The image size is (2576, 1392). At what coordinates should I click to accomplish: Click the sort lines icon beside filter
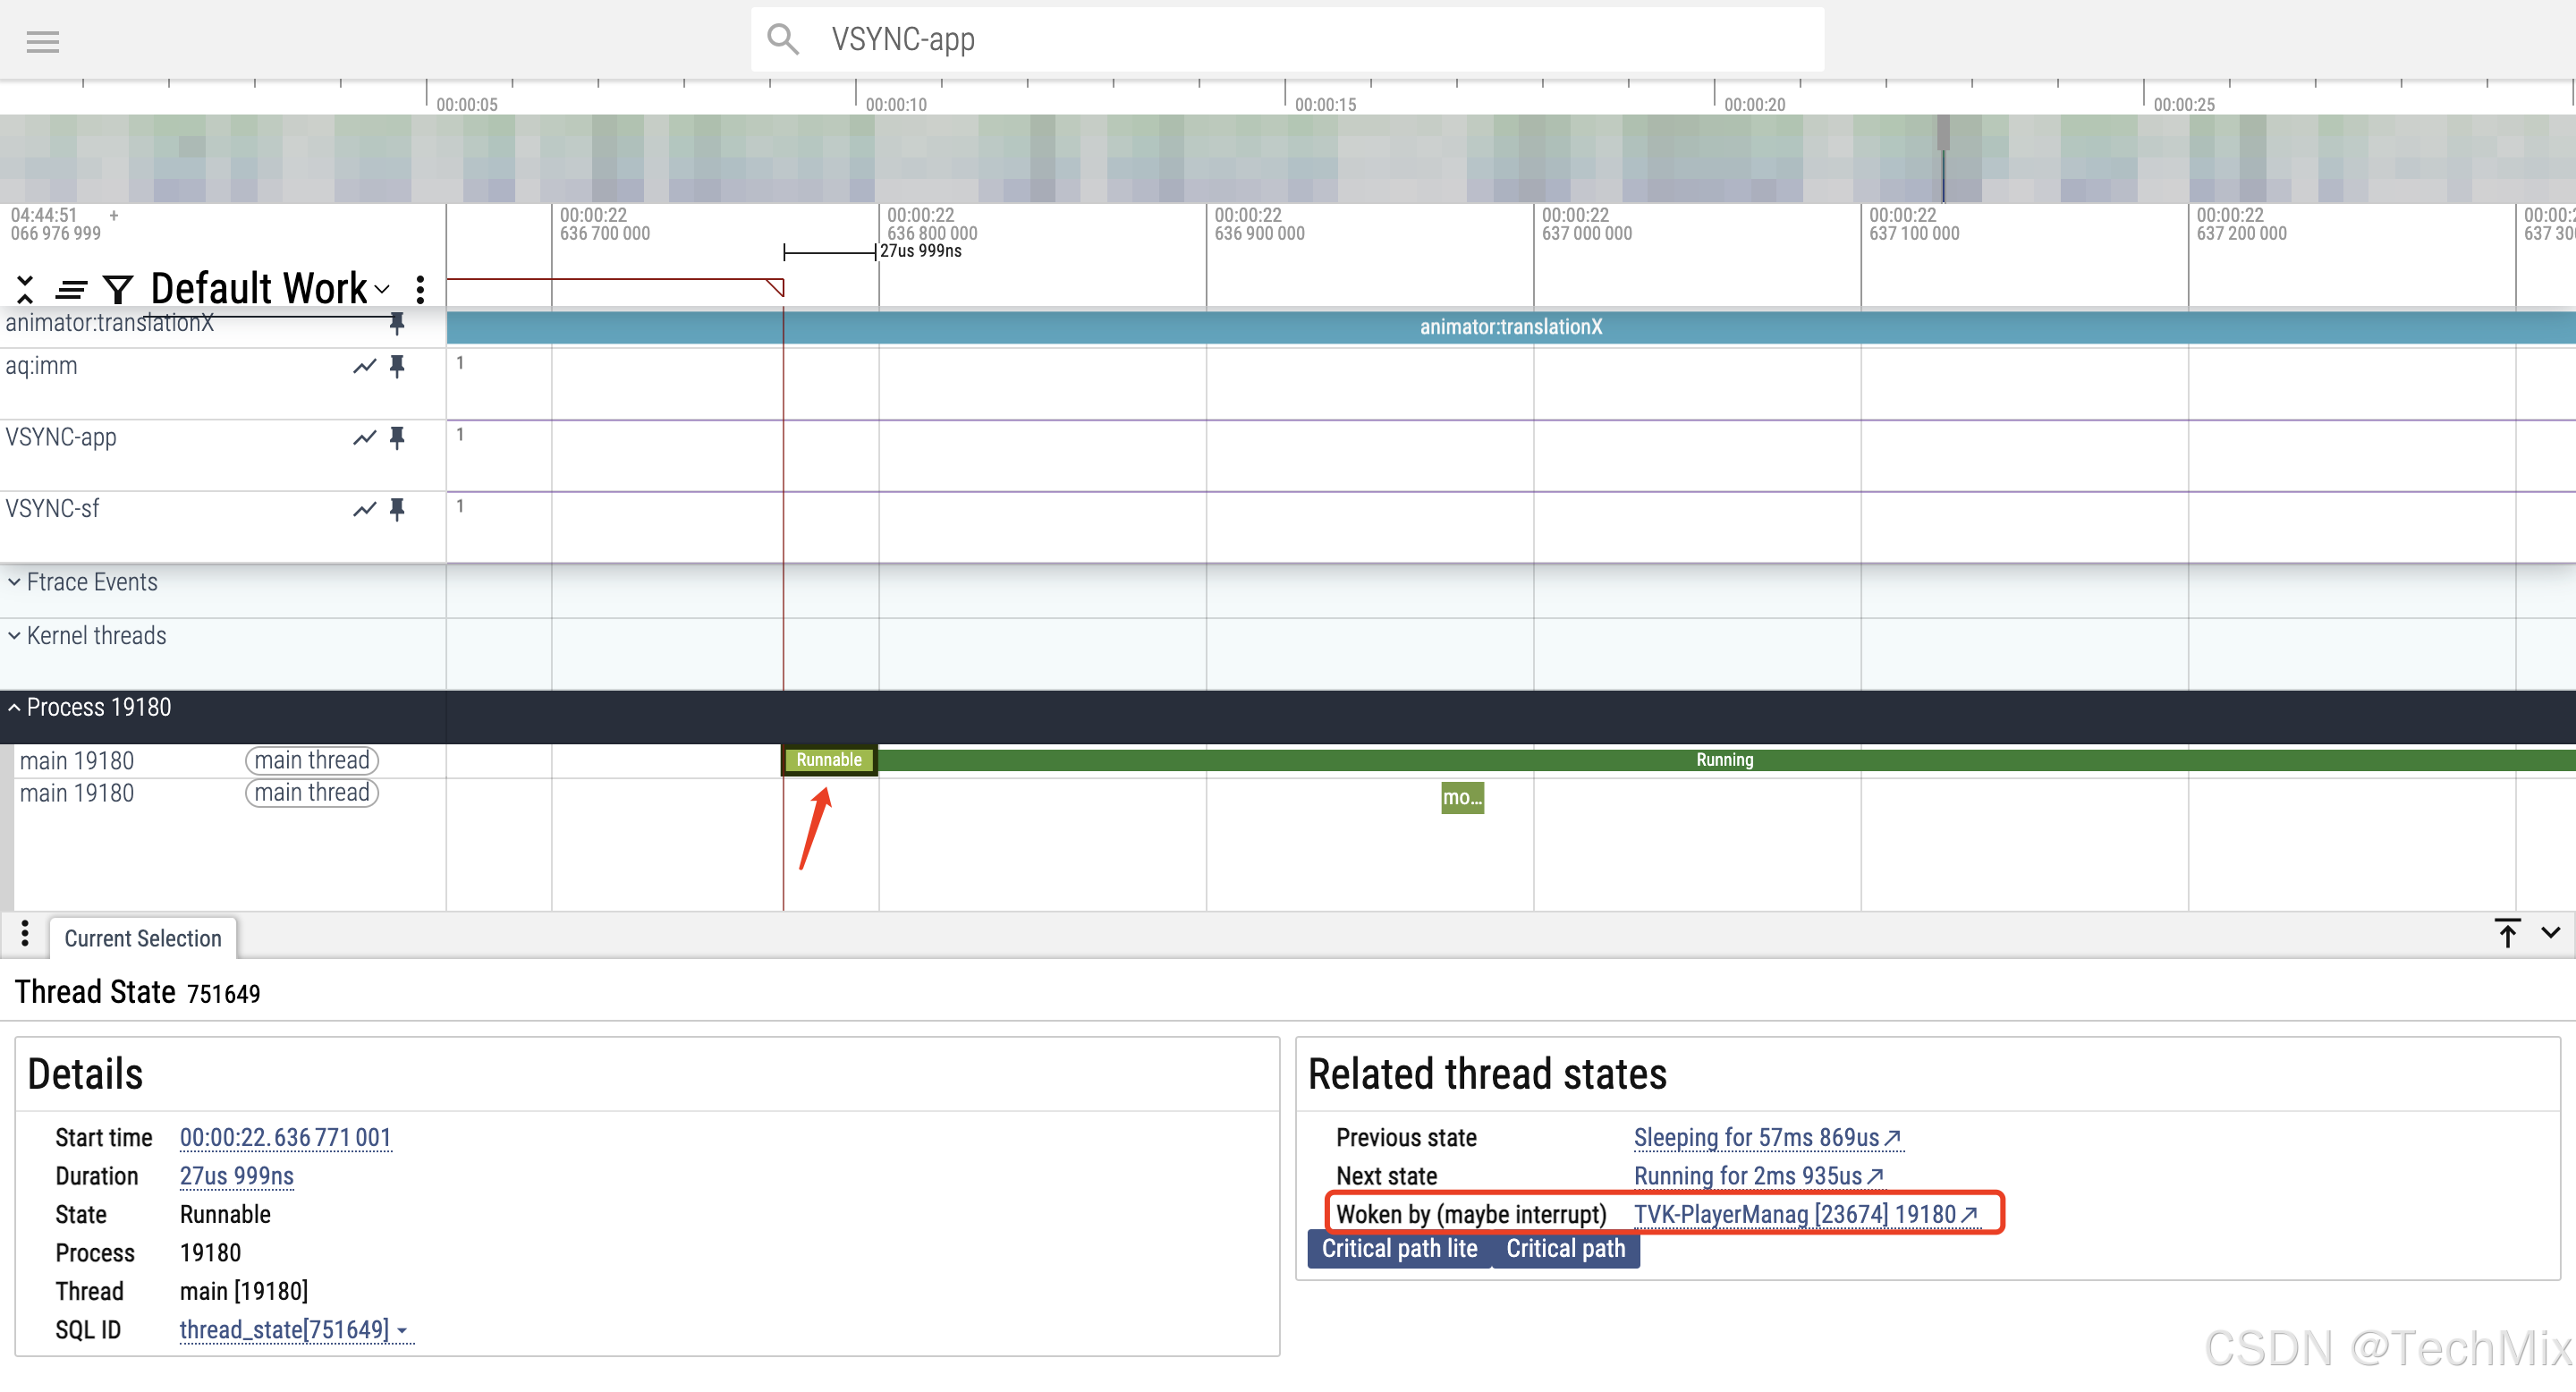[x=71, y=290]
